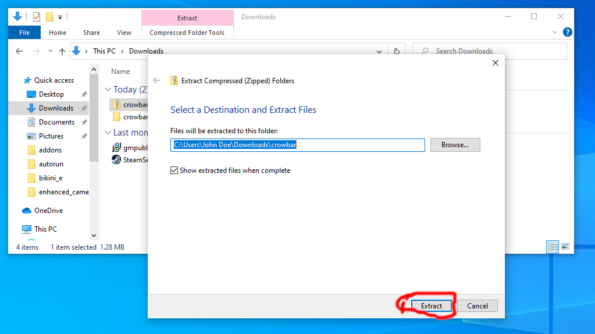Viewport: 595px width, 334px height.
Task: Open Explorer help question mark icon
Action: pos(567,32)
